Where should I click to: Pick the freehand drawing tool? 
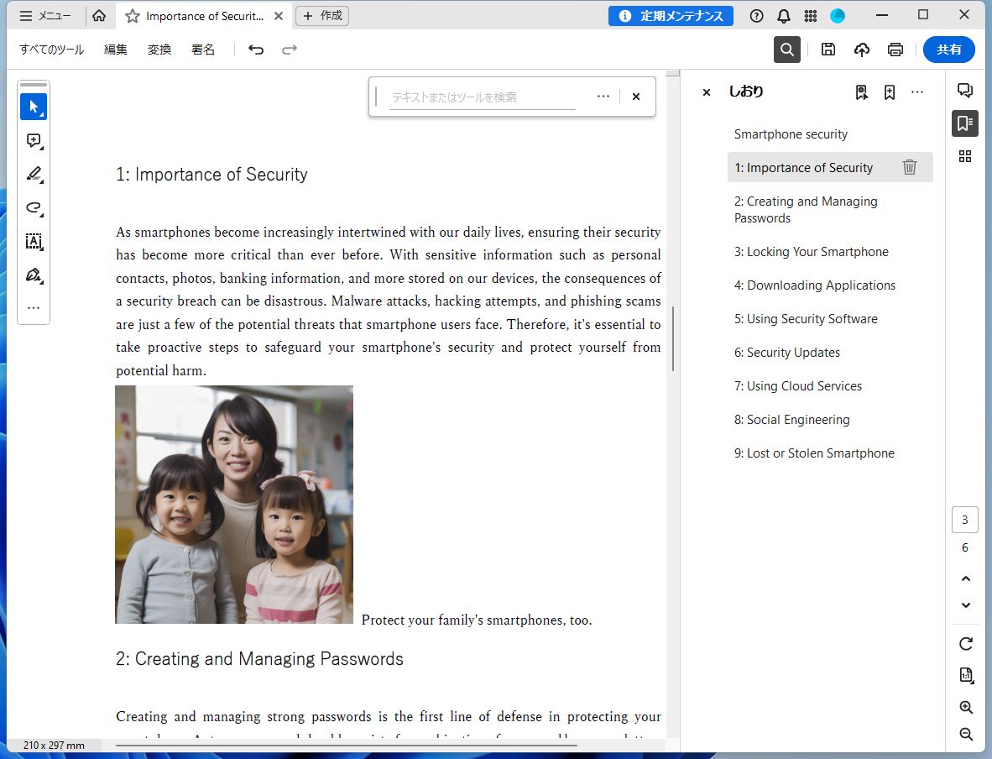(x=34, y=207)
